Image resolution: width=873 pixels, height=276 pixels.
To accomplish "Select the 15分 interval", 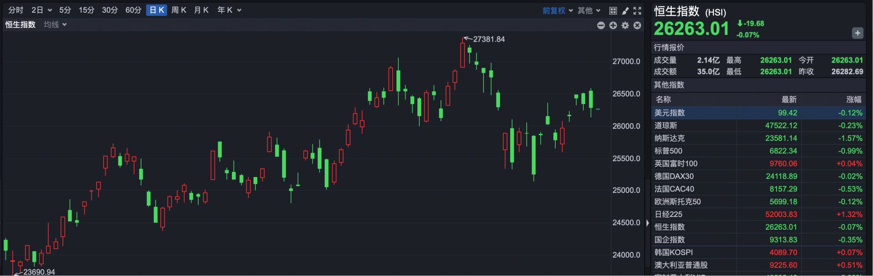I will [86, 10].
